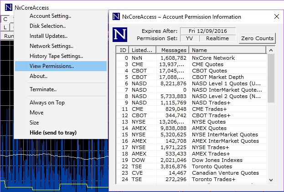Click scrollbar up arrow in permissions list
The image size is (284, 192).
271,50
